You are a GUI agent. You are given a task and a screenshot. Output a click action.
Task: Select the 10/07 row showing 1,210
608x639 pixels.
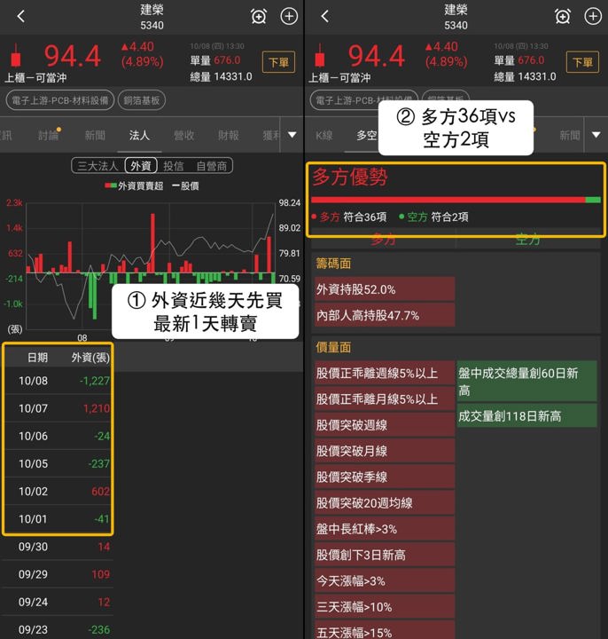[58, 408]
